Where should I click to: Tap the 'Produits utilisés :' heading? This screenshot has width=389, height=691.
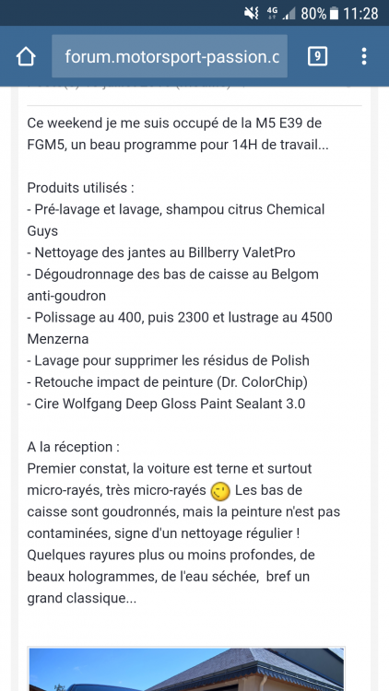click(x=81, y=188)
